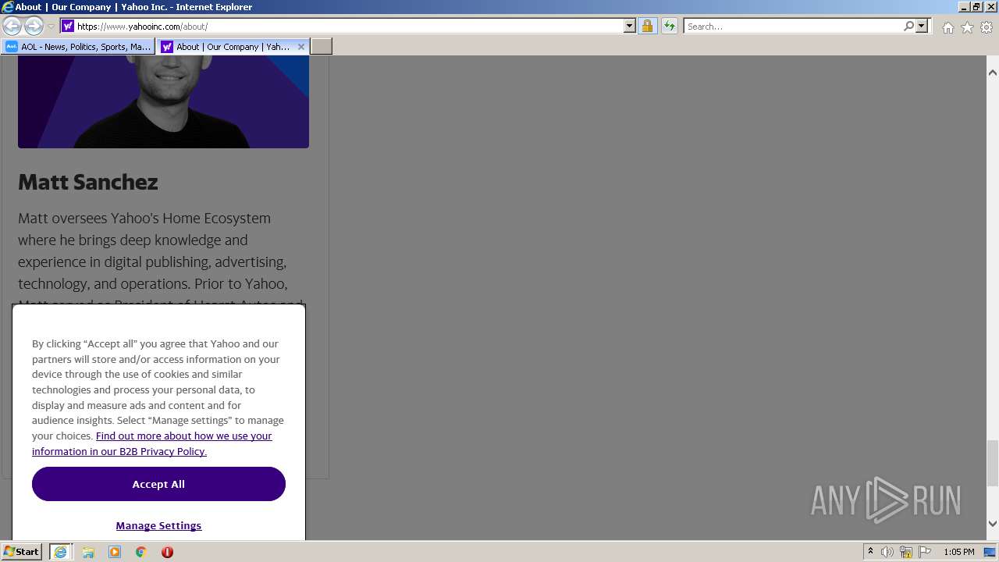999x562 pixels.
Task: Switch to the AOL News tab
Action: [79, 47]
